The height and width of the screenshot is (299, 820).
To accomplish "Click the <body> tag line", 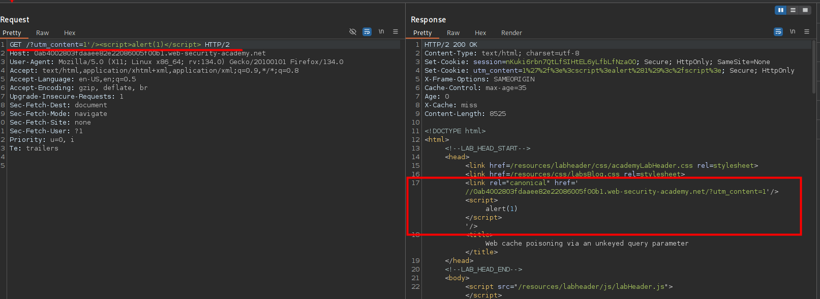I will coord(457,278).
